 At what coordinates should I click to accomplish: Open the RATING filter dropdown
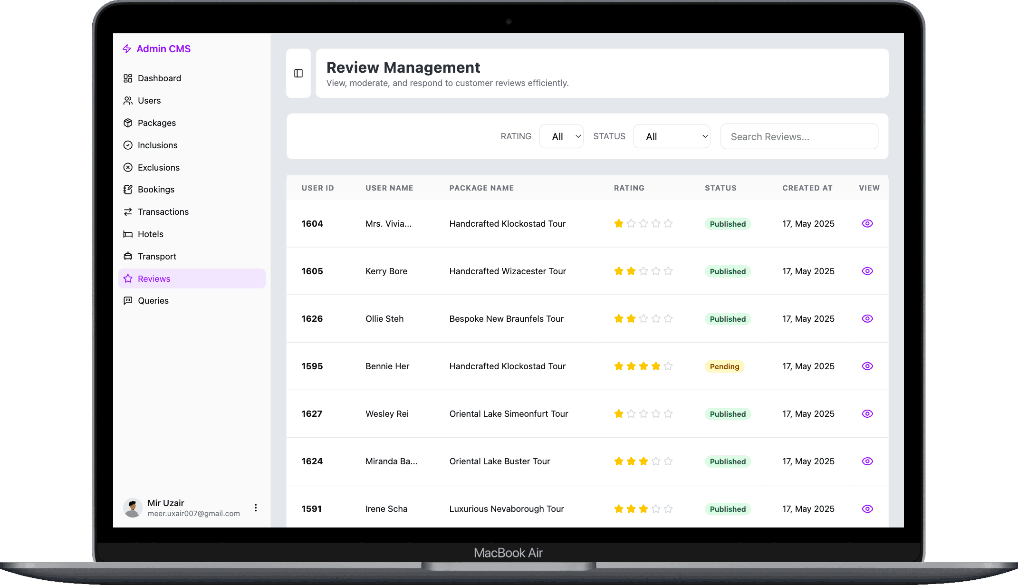pos(561,136)
